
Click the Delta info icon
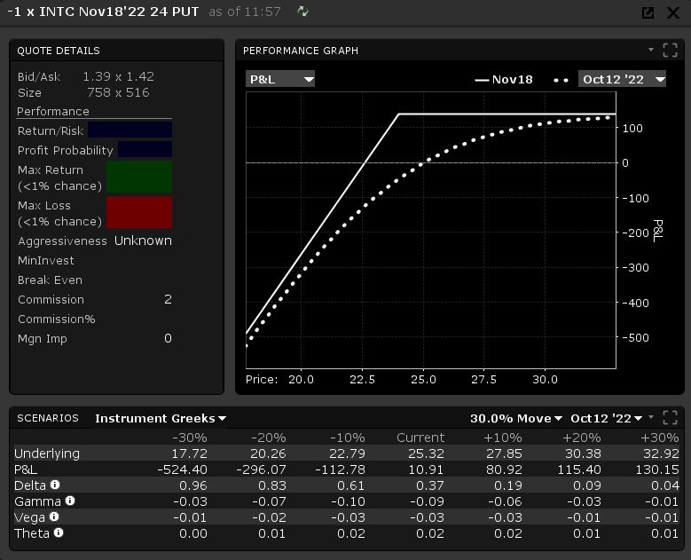55,485
